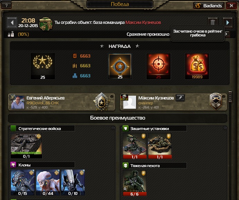Screen dimensions: 239x200
Task: Open the help question mark icon
Action: click(x=6, y=6)
